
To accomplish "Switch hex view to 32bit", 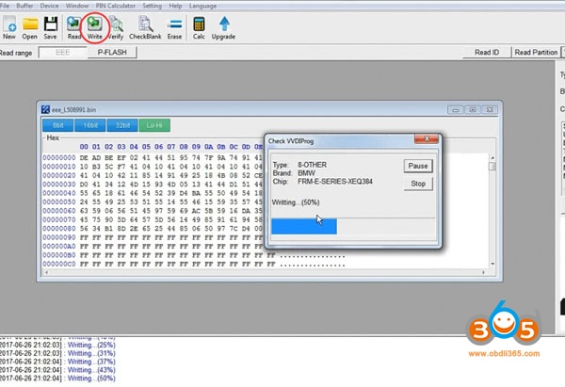I will pyautogui.click(x=122, y=125).
